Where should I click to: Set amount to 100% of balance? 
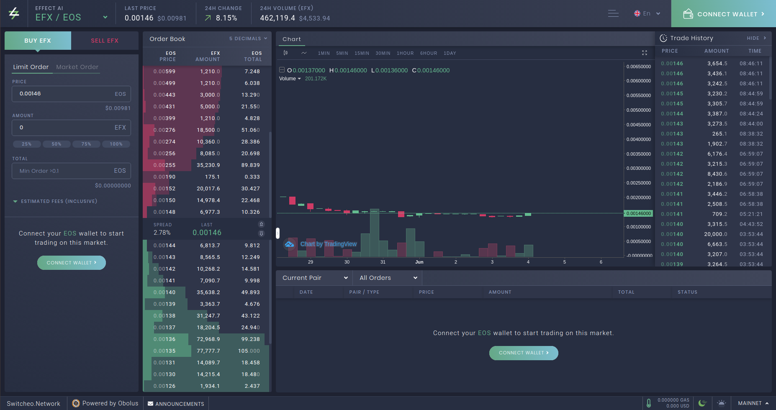pos(116,144)
